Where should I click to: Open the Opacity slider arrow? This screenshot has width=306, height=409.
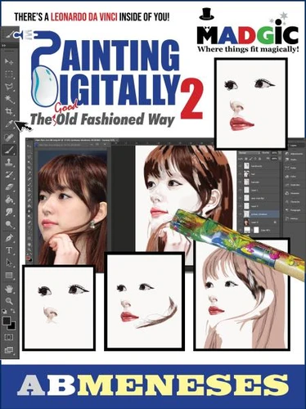tap(280, 153)
